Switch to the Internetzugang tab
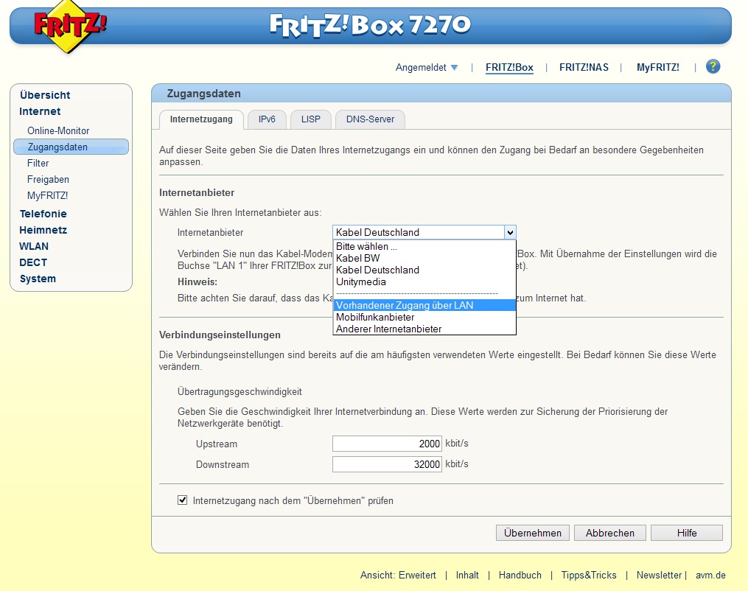The image size is (748, 591). pos(201,119)
